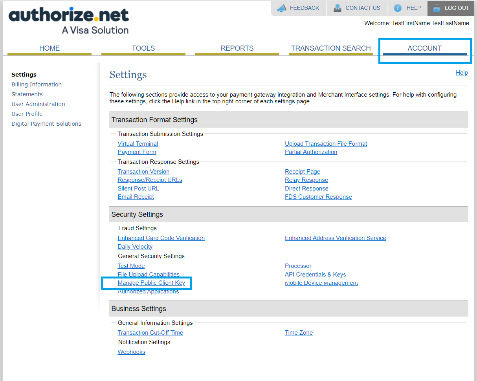
Task: Click the Contact Us person icon
Action: click(x=337, y=8)
